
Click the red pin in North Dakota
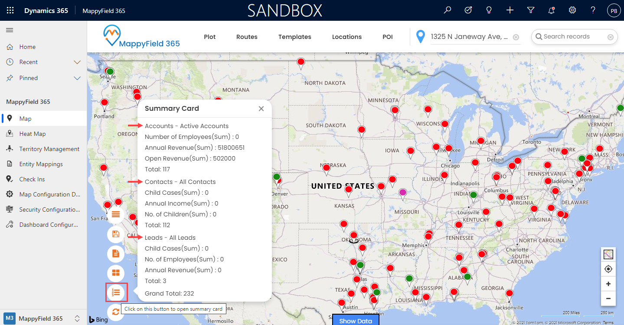coord(301,63)
